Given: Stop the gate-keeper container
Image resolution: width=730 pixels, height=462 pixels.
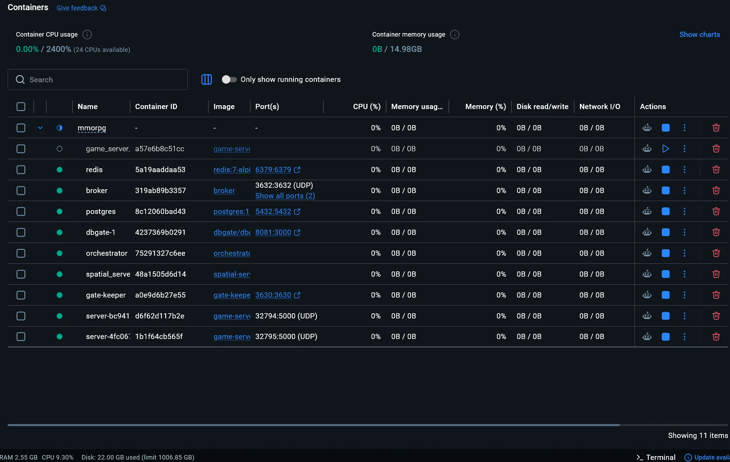Looking at the screenshot, I should click(x=666, y=295).
